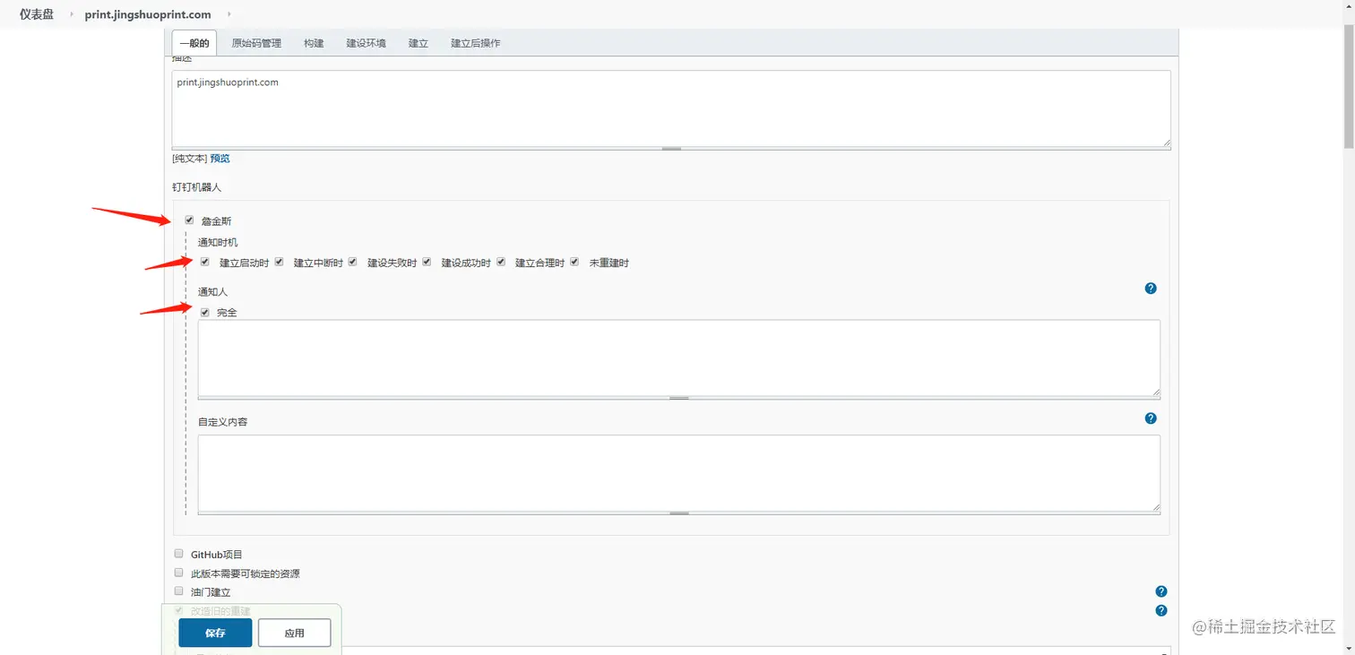1355x655 pixels.
Task: Click the [纯文本] plain text label
Action: pos(189,159)
